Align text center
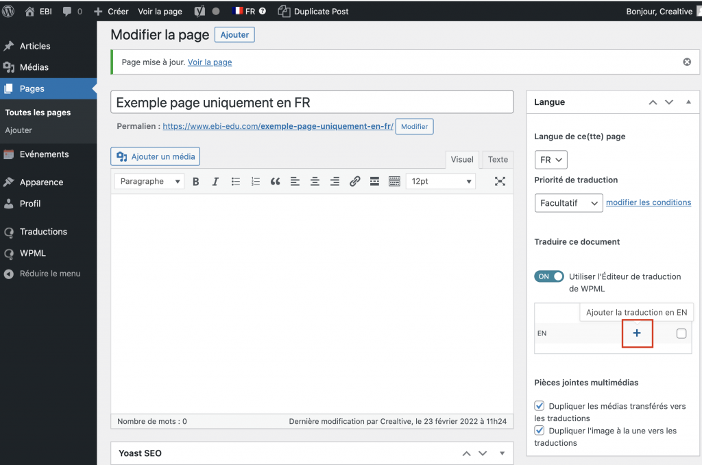Viewport: 702px width, 465px height. 315,182
